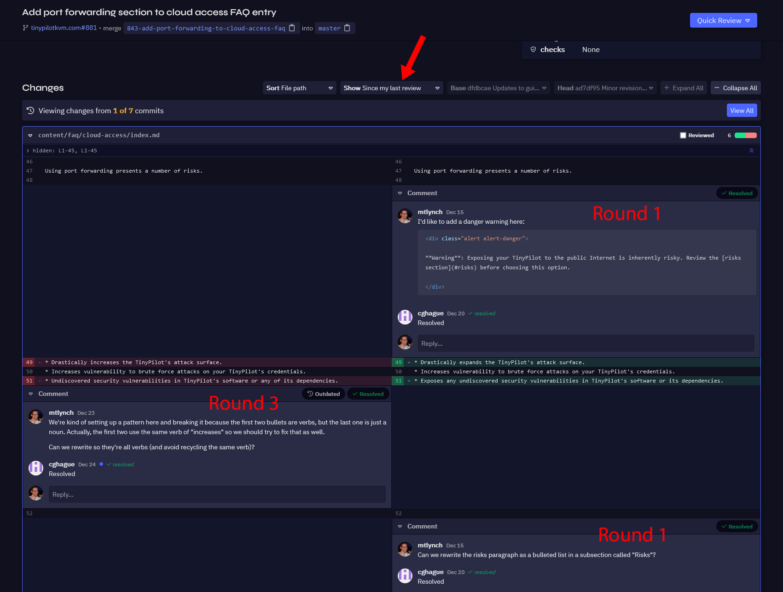Open the Quick Review dropdown
The height and width of the screenshot is (592, 783).
point(723,20)
